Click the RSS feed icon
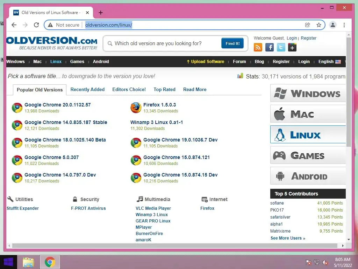Viewport: 358px width, 269px height. pos(258,47)
